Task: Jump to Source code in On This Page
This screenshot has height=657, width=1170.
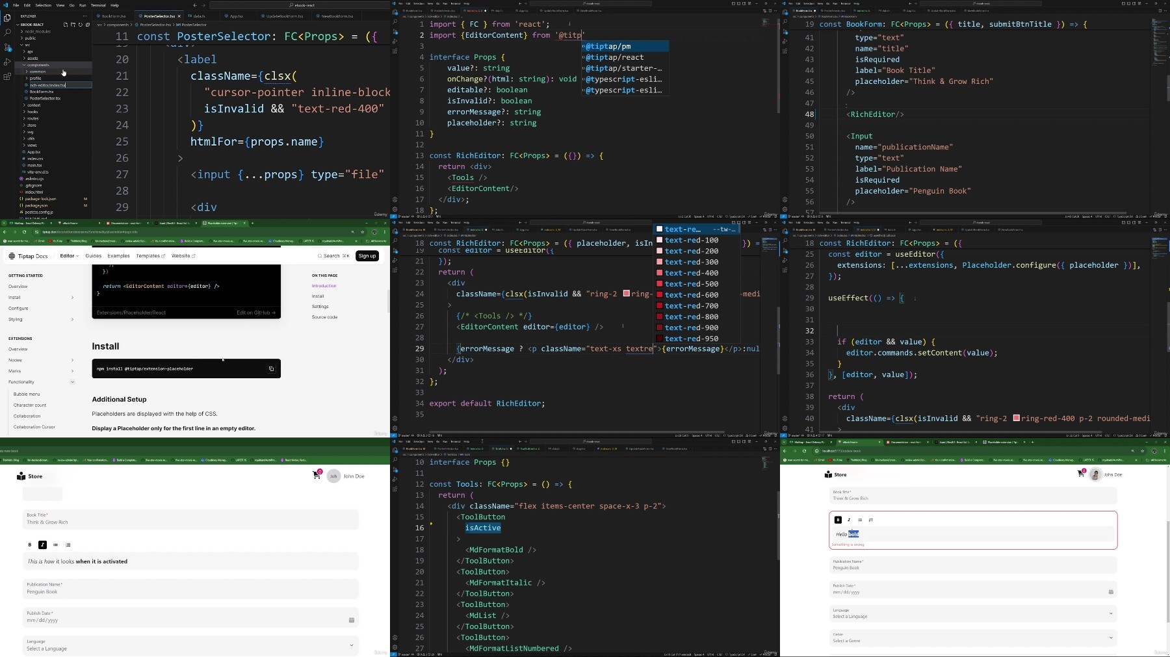Action: 324,317
